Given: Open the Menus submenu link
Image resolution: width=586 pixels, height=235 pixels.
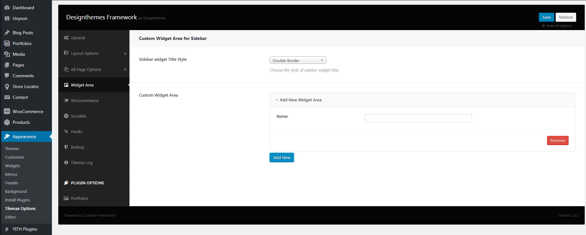Looking at the screenshot, I should [11, 174].
